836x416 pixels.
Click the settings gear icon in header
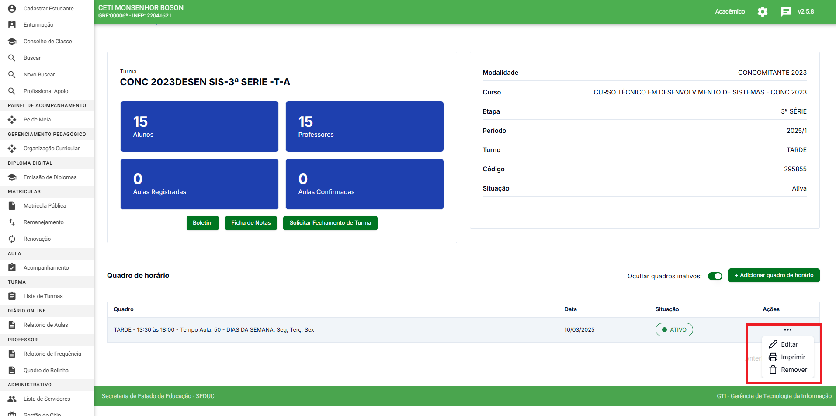point(762,12)
